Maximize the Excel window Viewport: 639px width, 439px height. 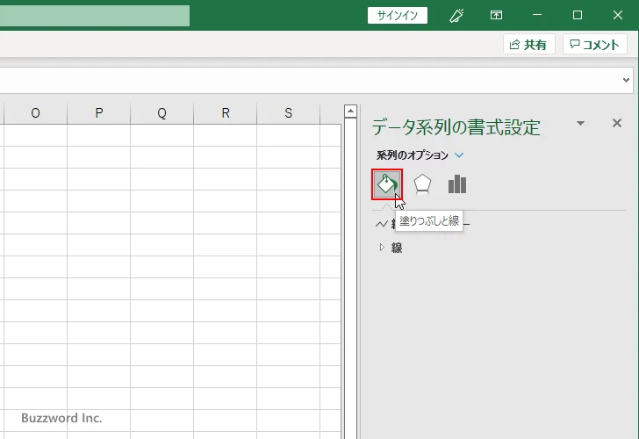point(577,15)
